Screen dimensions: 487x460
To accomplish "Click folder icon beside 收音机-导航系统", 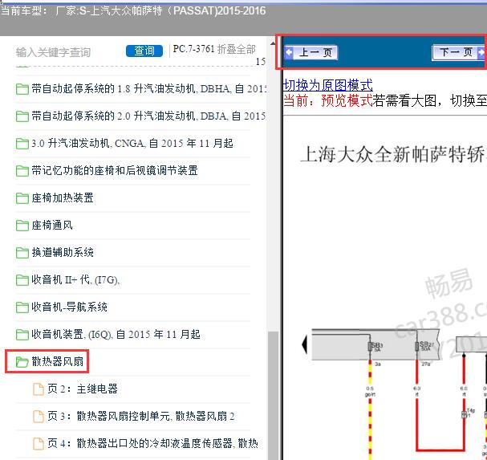I will coord(22,307).
